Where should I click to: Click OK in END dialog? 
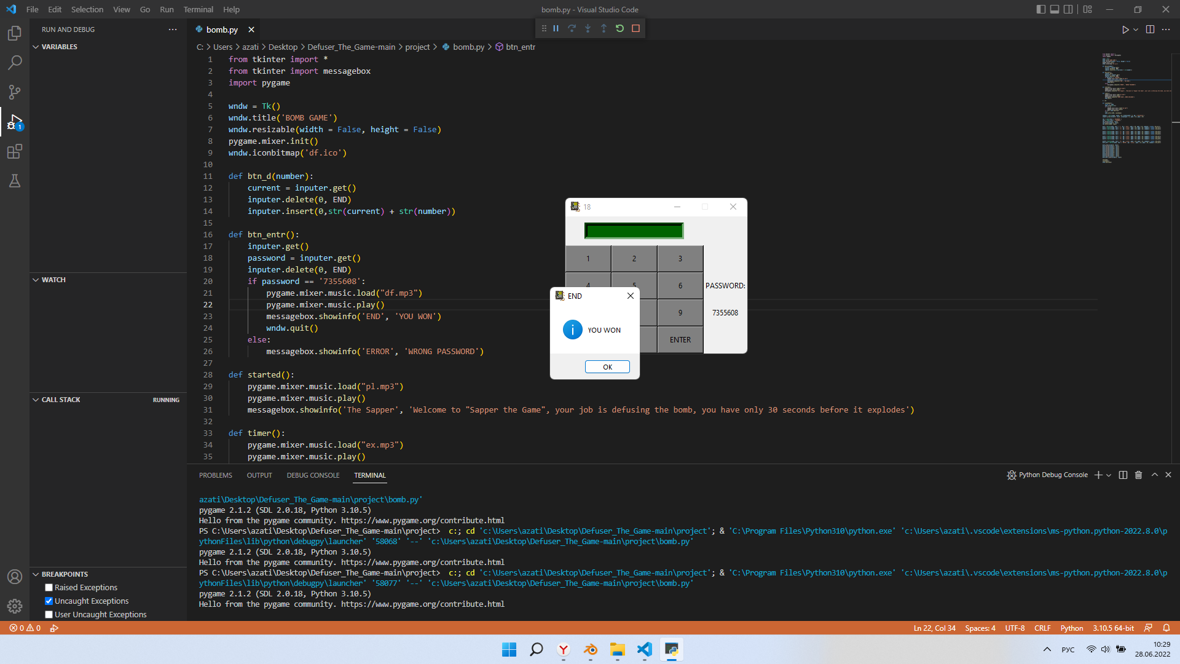pos(607,367)
